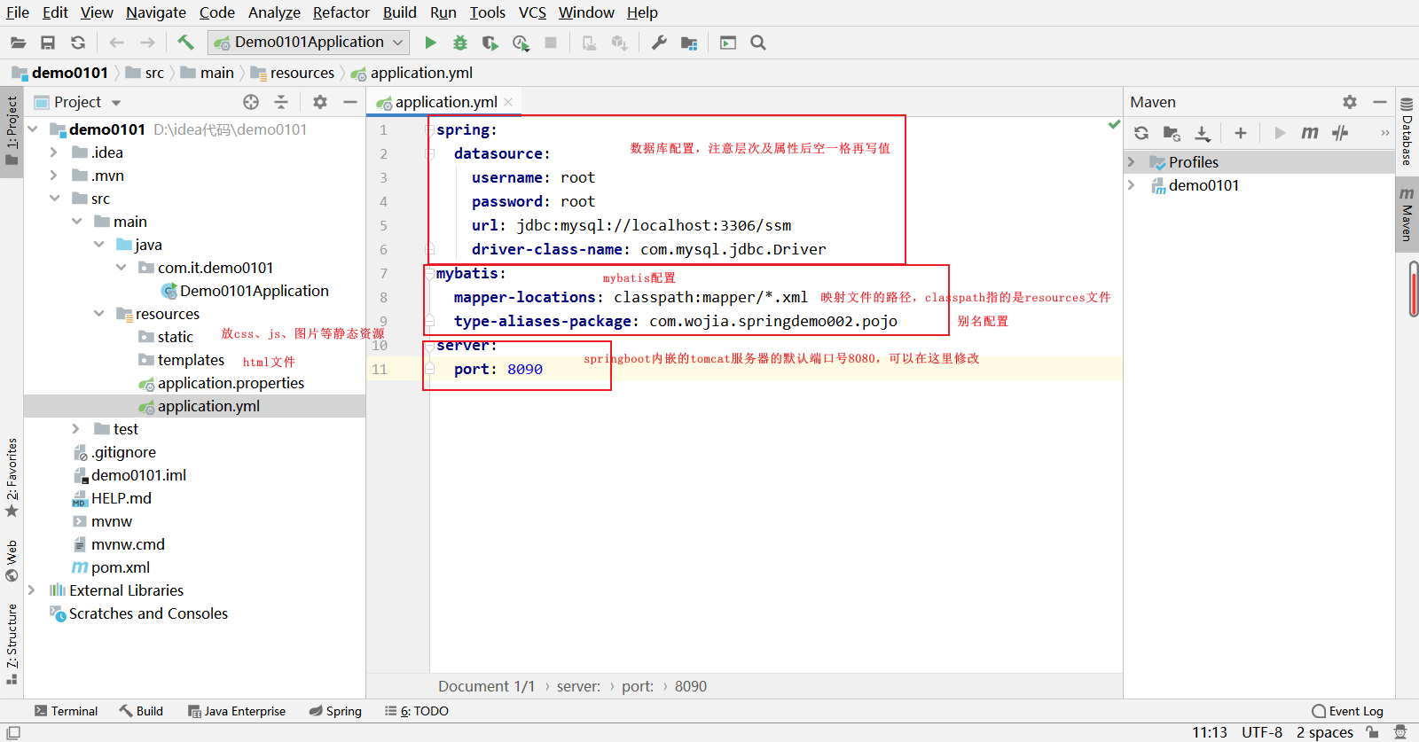This screenshot has height=742, width=1419.
Task: Toggle the Structure side panel
Action: pyautogui.click(x=12, y=644)
